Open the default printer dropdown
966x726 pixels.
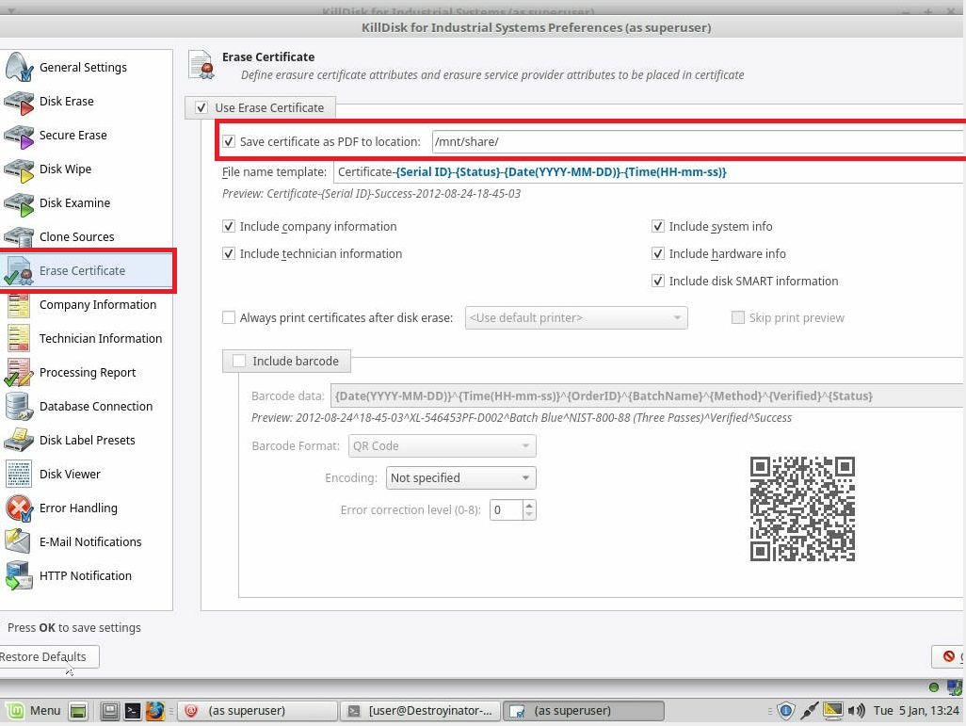pyautogui.click(x=576, y=318)
